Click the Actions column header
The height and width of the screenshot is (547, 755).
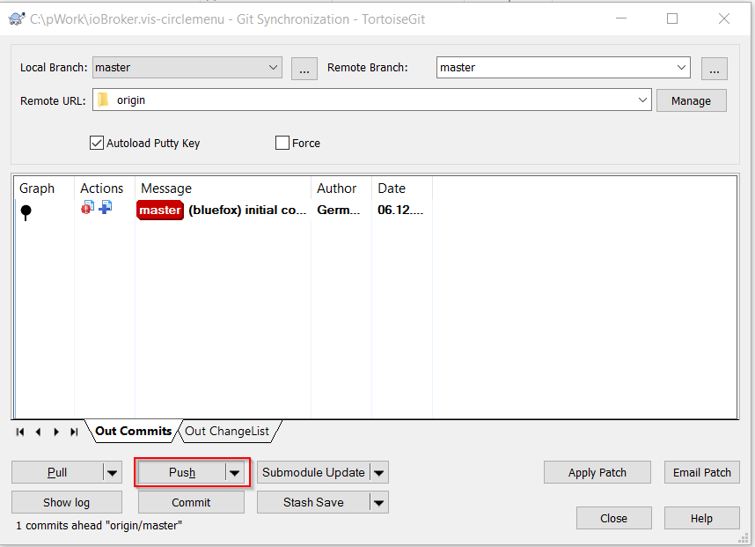click(x=105, y=188)
